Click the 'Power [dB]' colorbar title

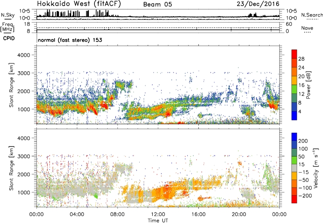308,85
